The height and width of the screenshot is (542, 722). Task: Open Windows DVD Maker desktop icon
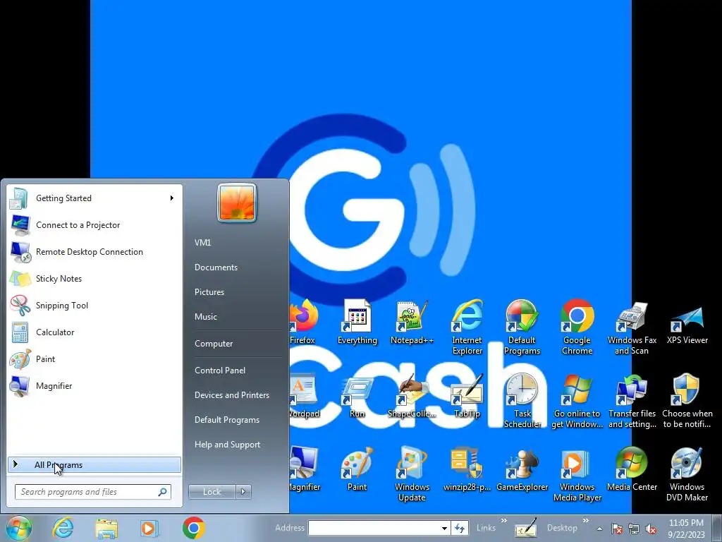coord(687,474)
